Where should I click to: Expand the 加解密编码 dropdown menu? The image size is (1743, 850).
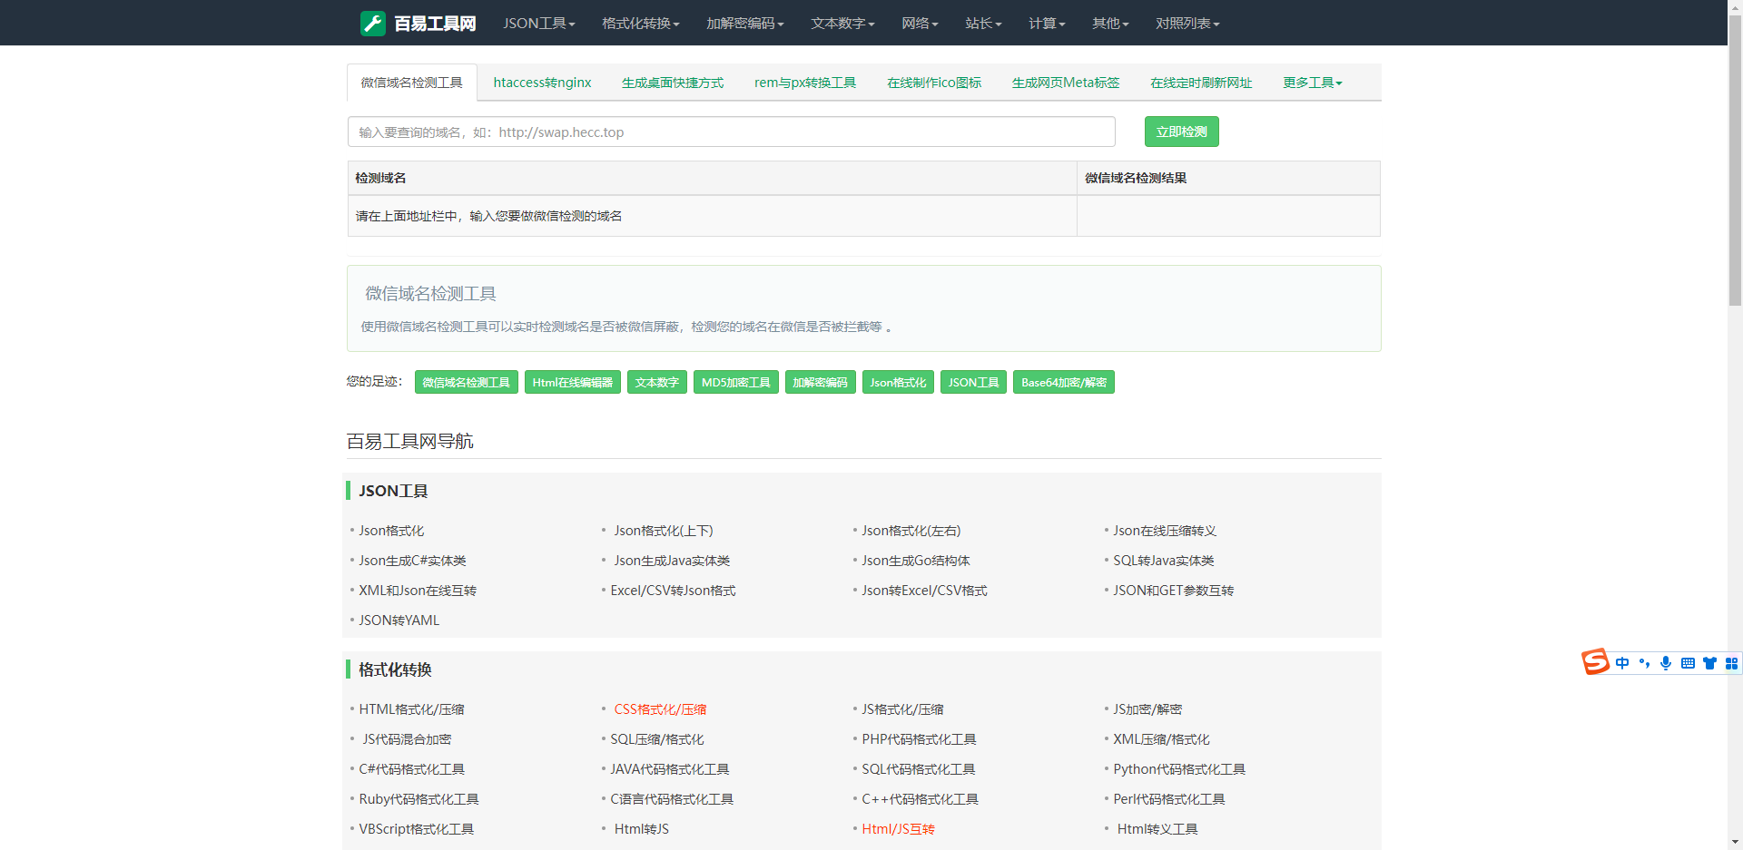click(x=744, y=23)
